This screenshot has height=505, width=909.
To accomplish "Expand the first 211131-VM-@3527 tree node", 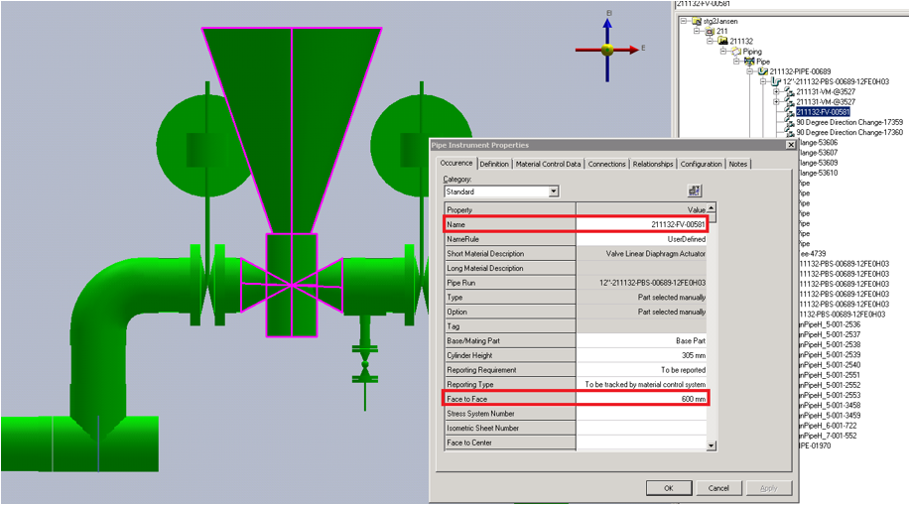I will point(776,92).
